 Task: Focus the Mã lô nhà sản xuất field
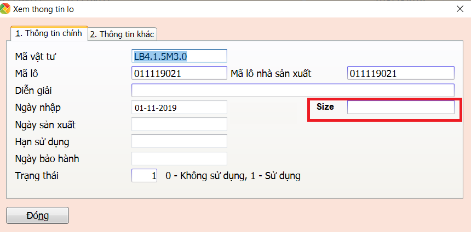pyautogui.click(x=400, y=73)
